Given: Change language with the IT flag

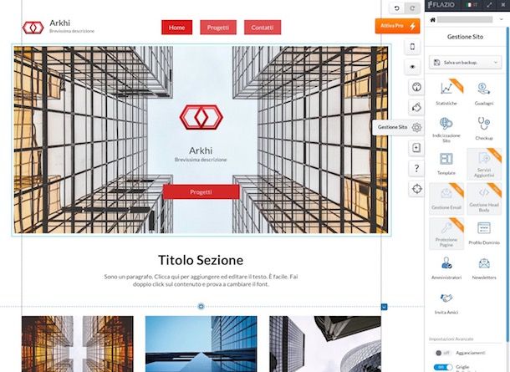Looking at the screenshot, I should (x=472, y=5).
